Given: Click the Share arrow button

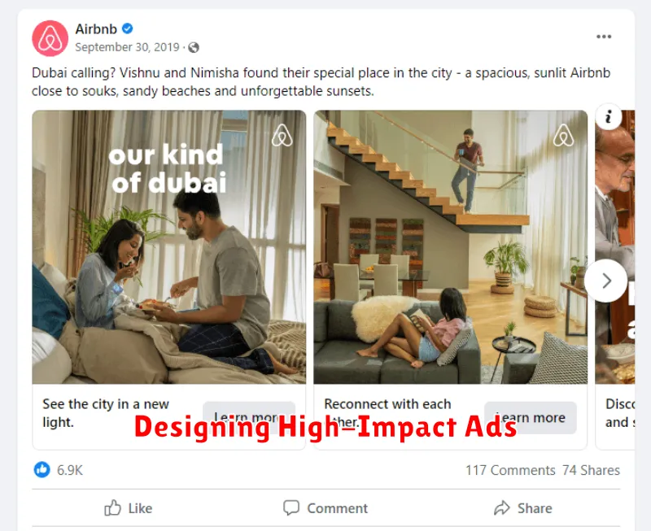Looking at the screenshot, I should [x=523, y=508].
